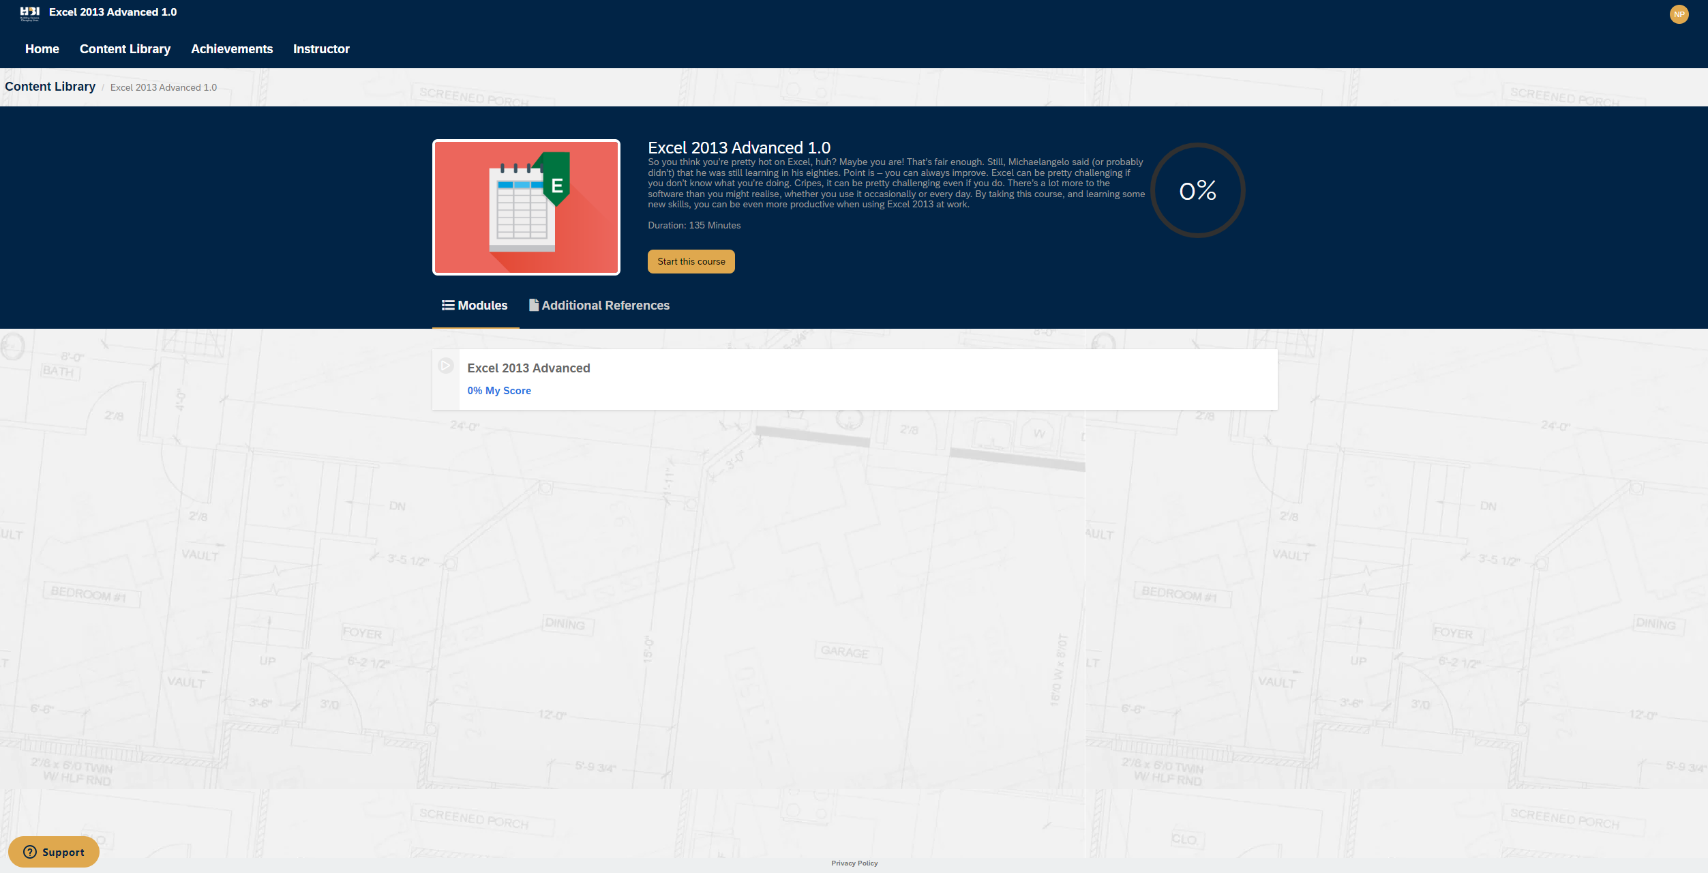Click the Support question mark icon
This screenshot has height=873, width=1708.
[30, 852]
